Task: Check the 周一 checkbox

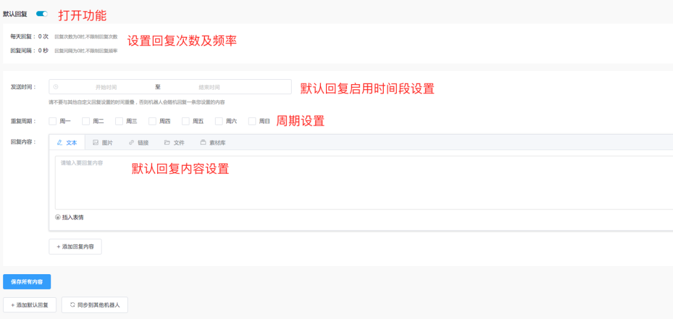Action: tap(53, 121)
